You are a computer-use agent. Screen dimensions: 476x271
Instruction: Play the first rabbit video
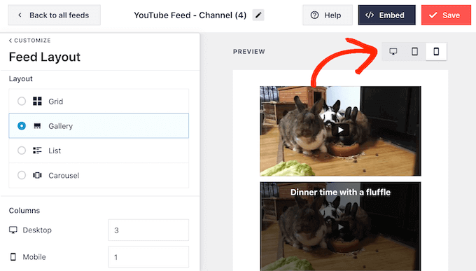click(340, 130)
